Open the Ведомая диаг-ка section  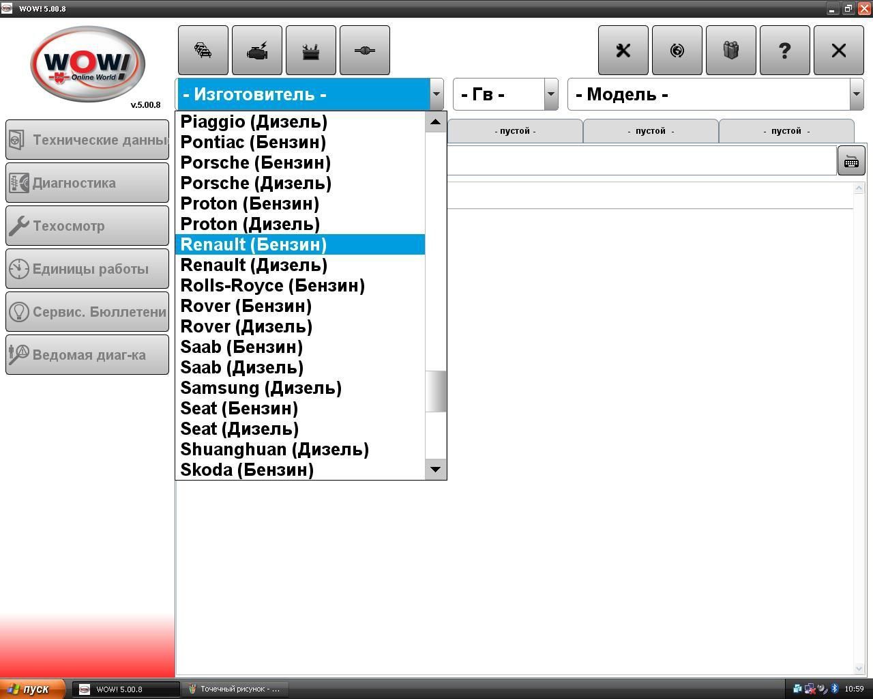87,355
